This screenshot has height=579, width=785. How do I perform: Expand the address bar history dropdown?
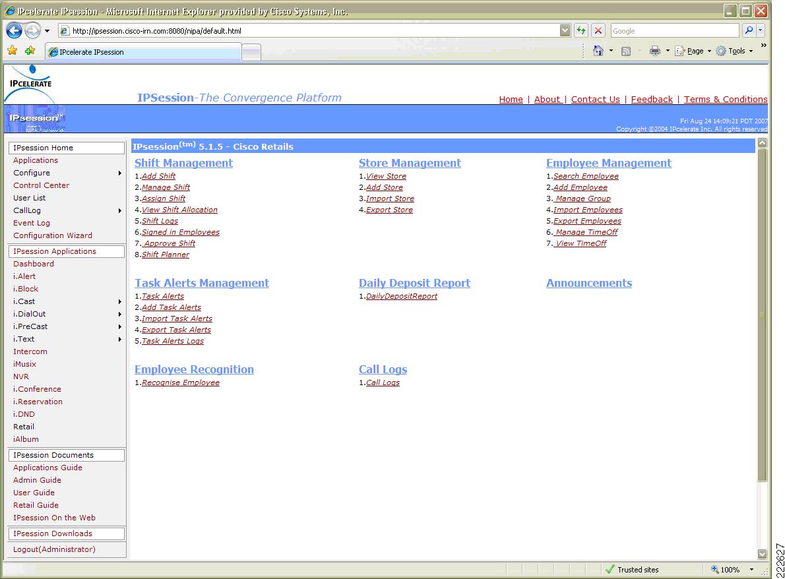click(x=565, y=30)
